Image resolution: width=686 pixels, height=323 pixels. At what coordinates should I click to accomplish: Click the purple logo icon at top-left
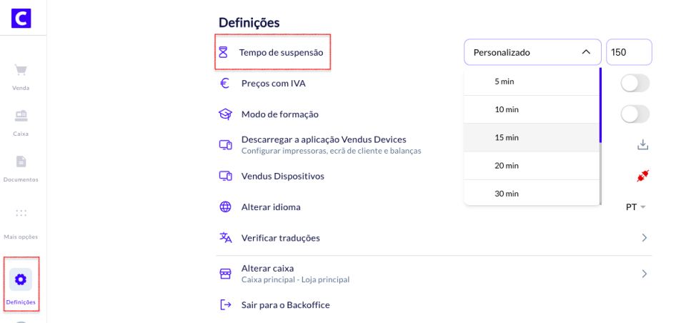(x=21, y=18)
